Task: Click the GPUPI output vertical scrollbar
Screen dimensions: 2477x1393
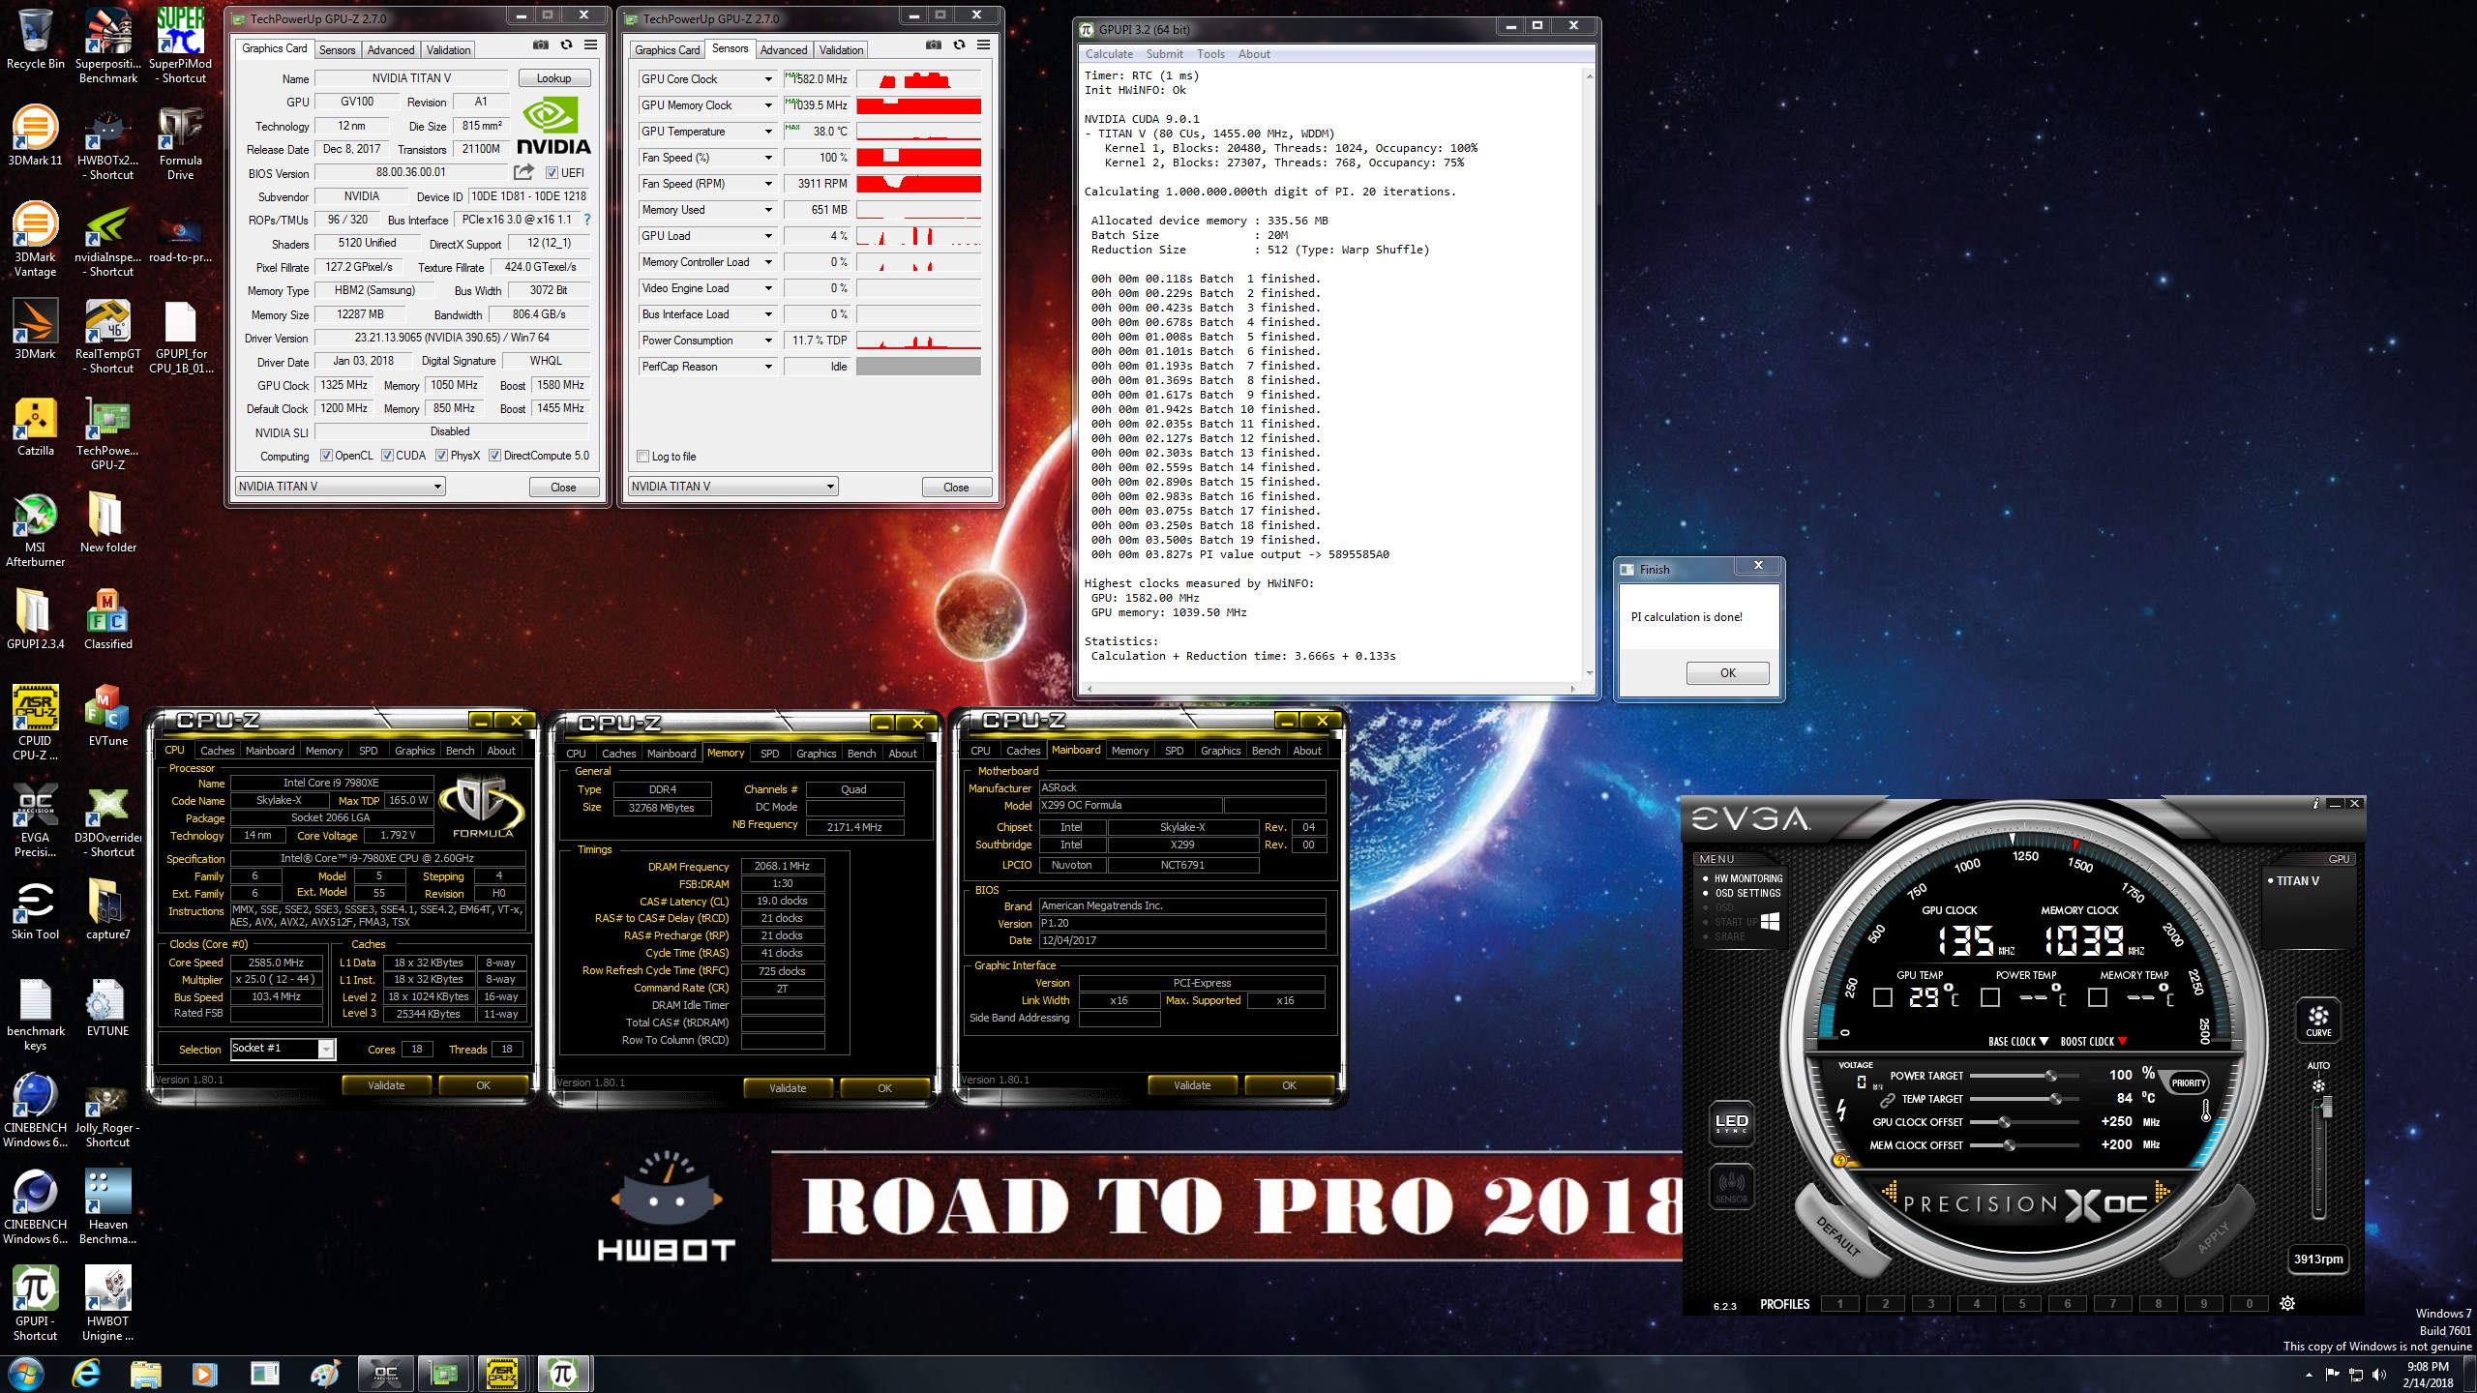Action: (1589, 373)
